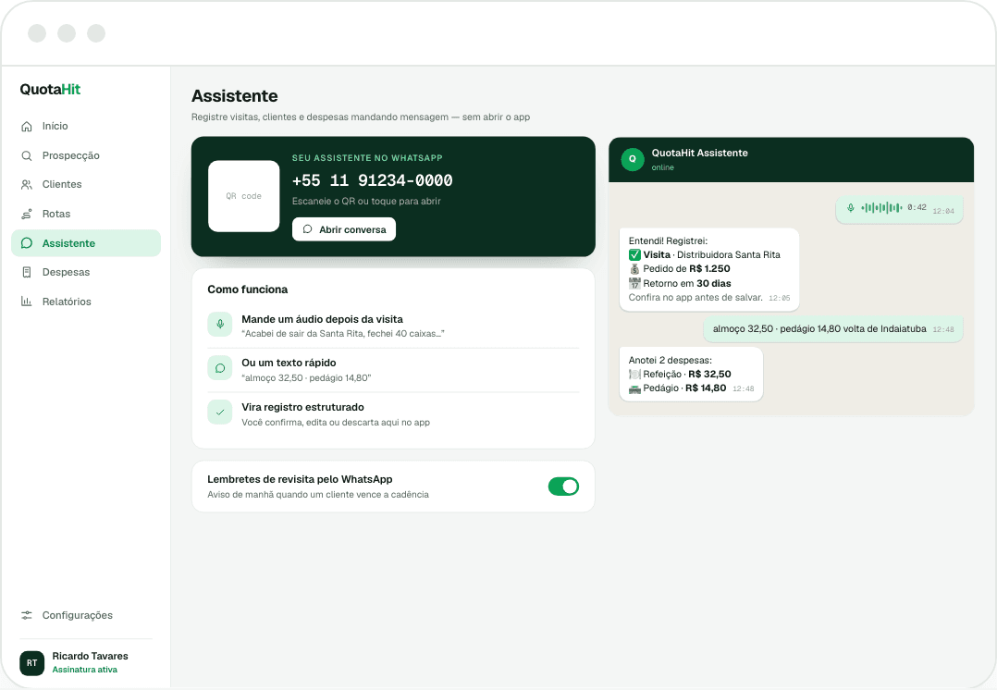This screenshot has height=690, width=997.
Task: Click the Prospecção magnifier icon
Action: coord(27,155)
